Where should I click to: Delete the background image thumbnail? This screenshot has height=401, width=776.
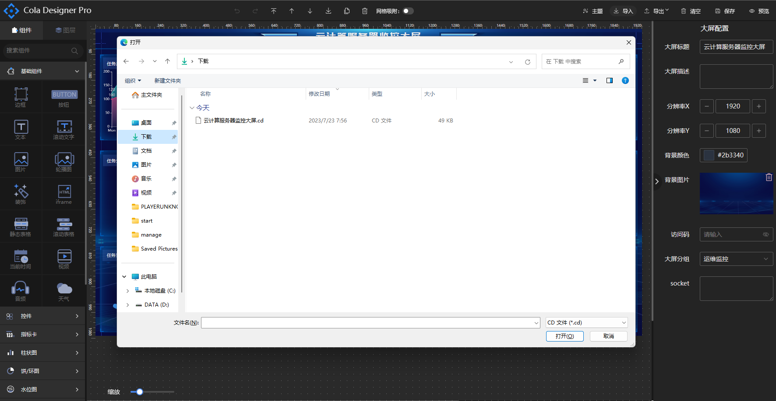click(x=769, y=178)
